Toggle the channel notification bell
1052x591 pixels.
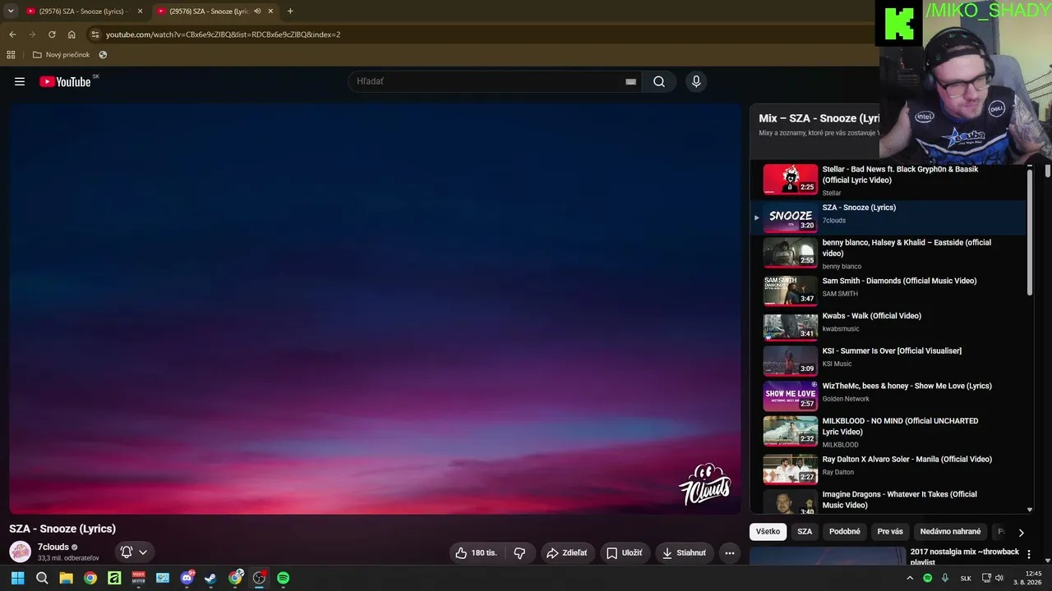[127, 552]
